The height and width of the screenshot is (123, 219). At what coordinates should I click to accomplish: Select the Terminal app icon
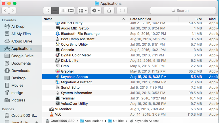coord(58,98)
